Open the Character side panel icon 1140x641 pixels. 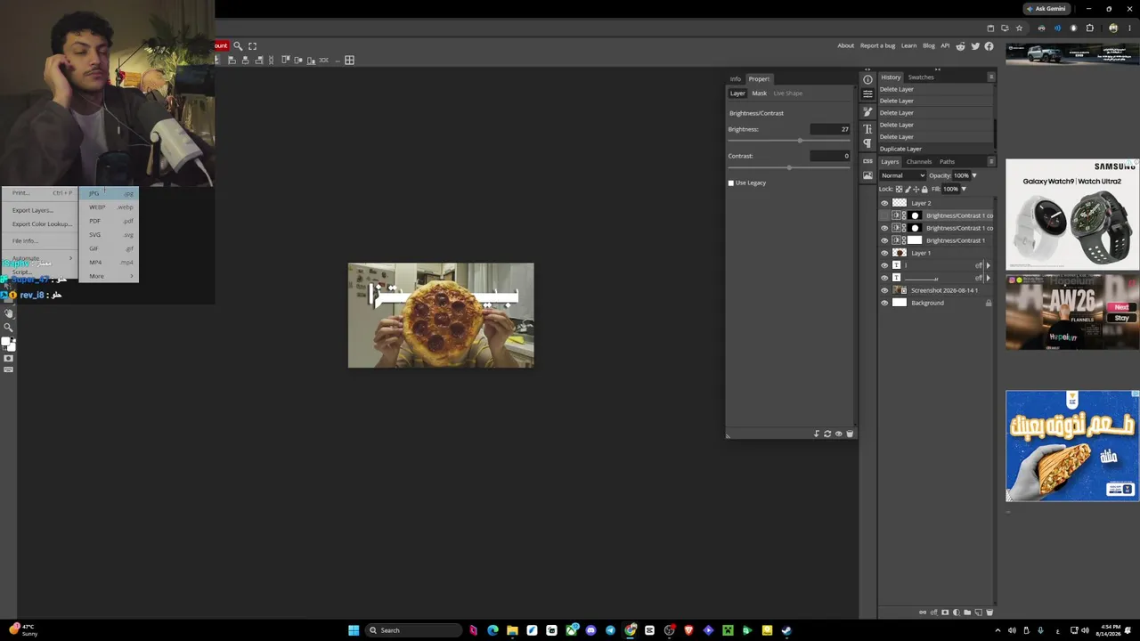(x=867, y=129)
